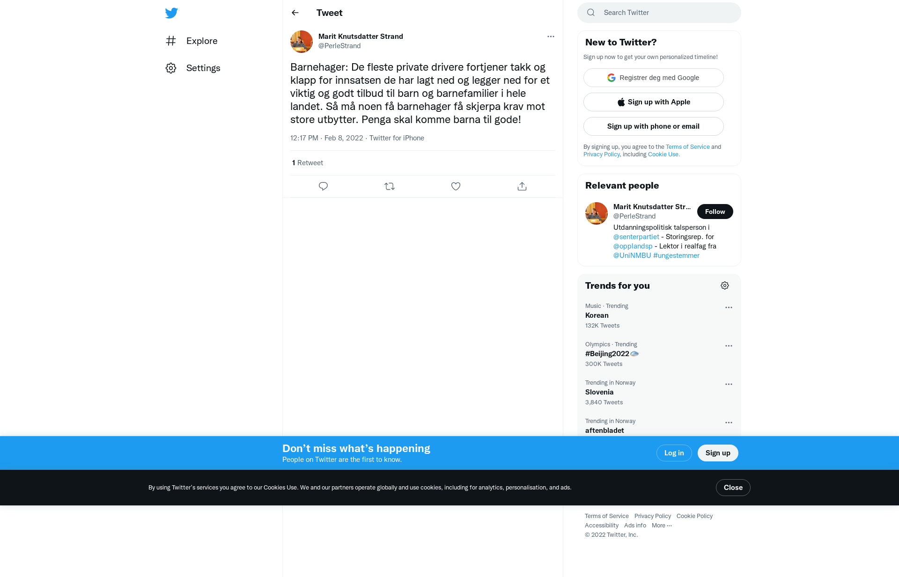Expand the More footer link
Image resolution: width=899 pixels, height=577 pixels.
662,526
